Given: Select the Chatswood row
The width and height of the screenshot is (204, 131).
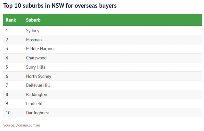Looking at the screenshot, I should coord(103,58).
